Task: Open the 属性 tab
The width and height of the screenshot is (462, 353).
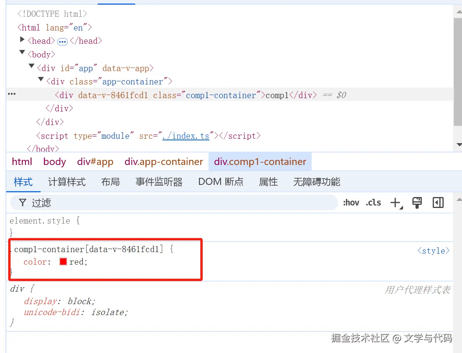Action: click(x=268, y=182)
